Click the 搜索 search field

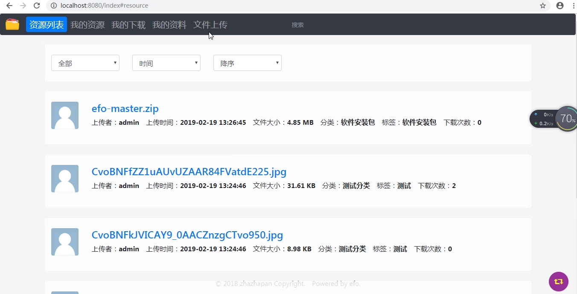298,25
